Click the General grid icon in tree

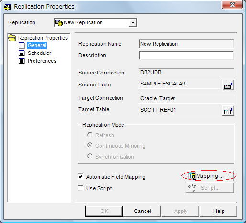pos(22,45)
